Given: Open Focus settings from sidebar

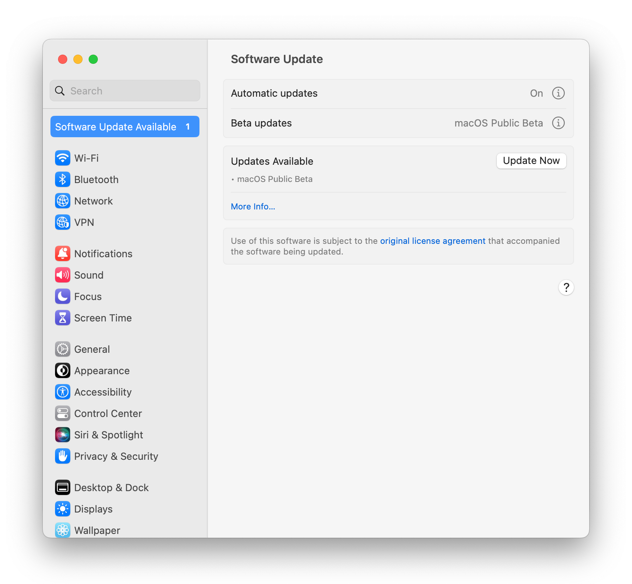Looking at the screenshot, I should 88,296.
